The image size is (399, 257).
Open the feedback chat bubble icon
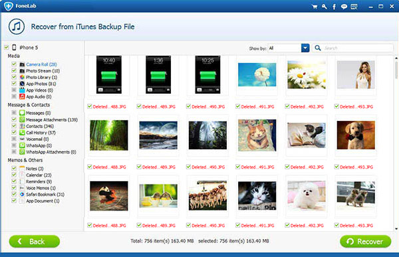coord(344,7)
